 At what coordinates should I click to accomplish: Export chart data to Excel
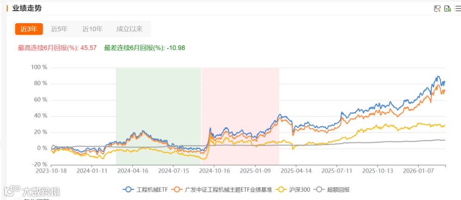tap(448, 8)
